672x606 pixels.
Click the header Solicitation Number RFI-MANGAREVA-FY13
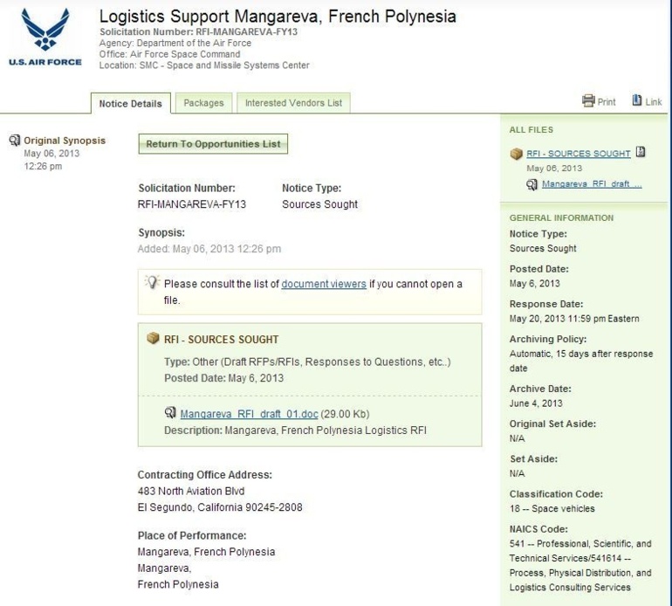tap(198, 31)
